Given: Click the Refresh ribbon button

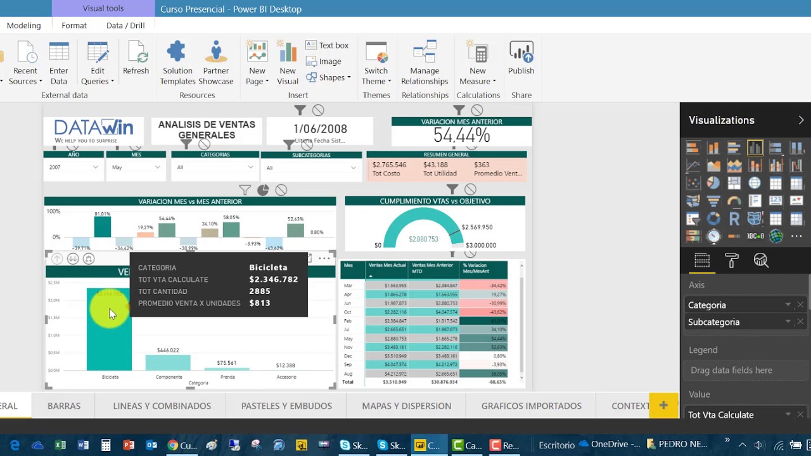Looking at the screenshot, I should [136, 58].
